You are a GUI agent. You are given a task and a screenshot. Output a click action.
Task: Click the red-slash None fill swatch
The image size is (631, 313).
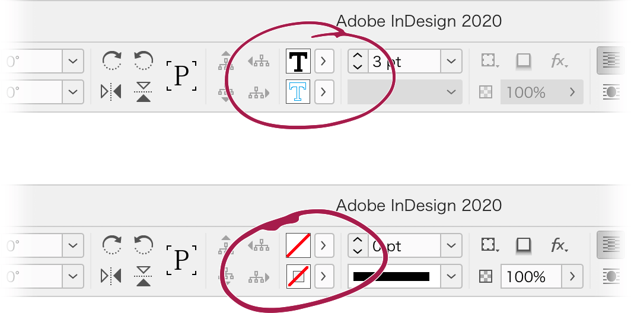298,245
